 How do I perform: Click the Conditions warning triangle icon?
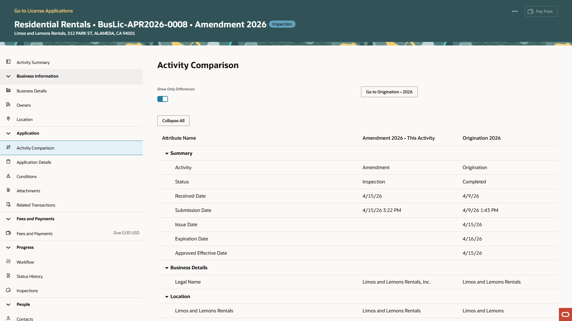pos(8,176)
